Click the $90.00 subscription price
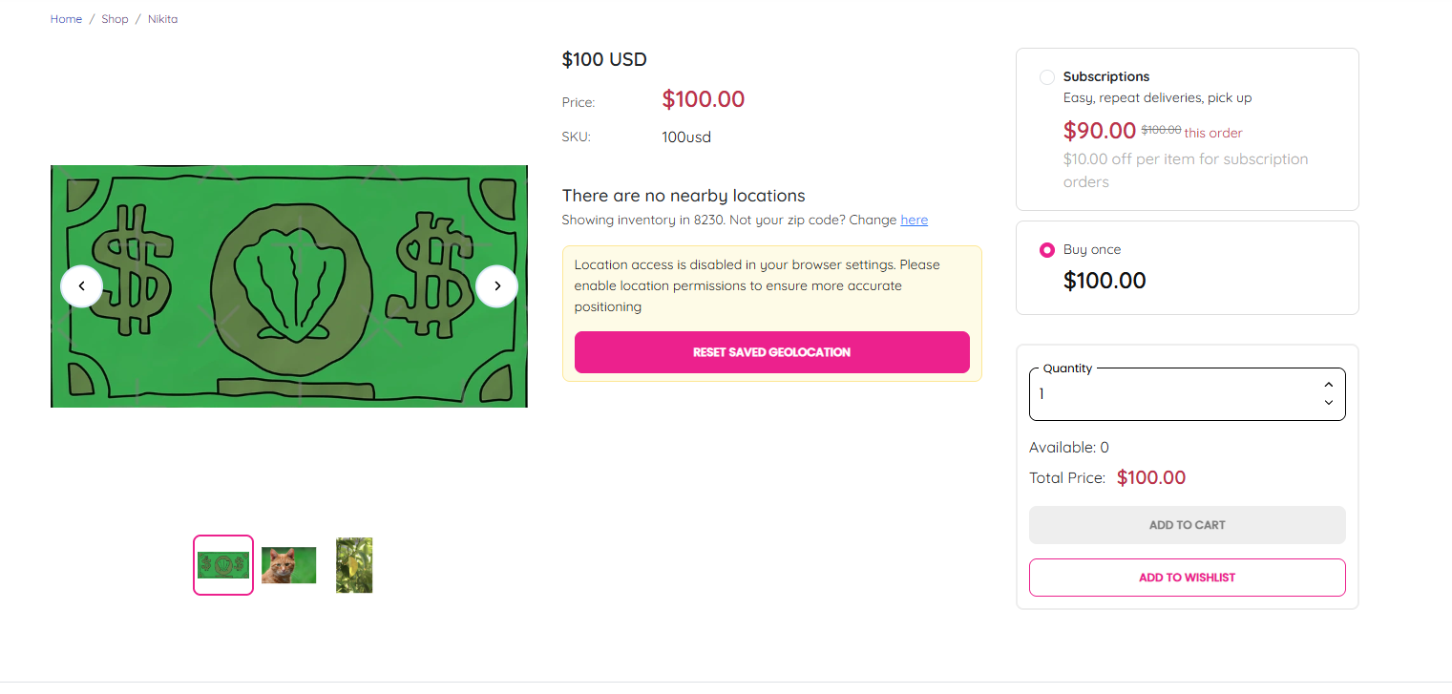This screenshot has height=694, width=1452. (x=1099, y=131)
